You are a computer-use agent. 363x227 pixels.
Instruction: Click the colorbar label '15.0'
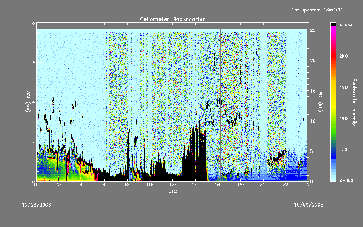(x=343, y=87)
